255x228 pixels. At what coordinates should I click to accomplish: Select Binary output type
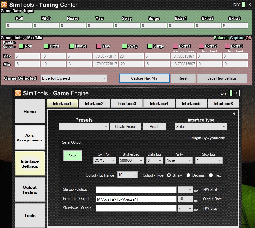[169, 175]
